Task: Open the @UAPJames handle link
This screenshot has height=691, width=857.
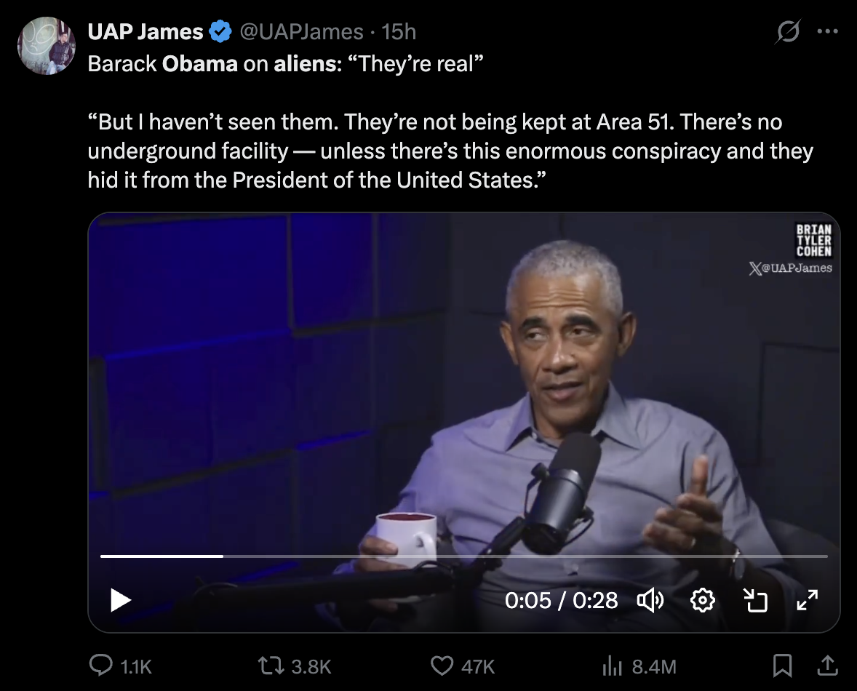Action: (x=301, y=32)
